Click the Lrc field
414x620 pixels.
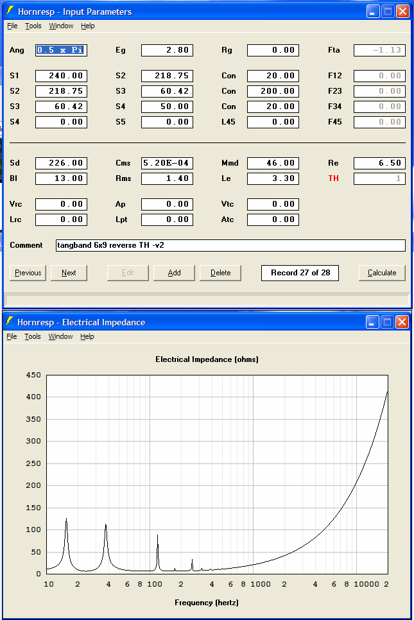[x=61, y=220]
